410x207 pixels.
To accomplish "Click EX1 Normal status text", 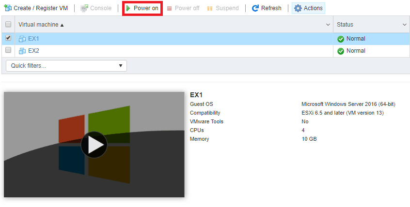I will coord(356,39).
